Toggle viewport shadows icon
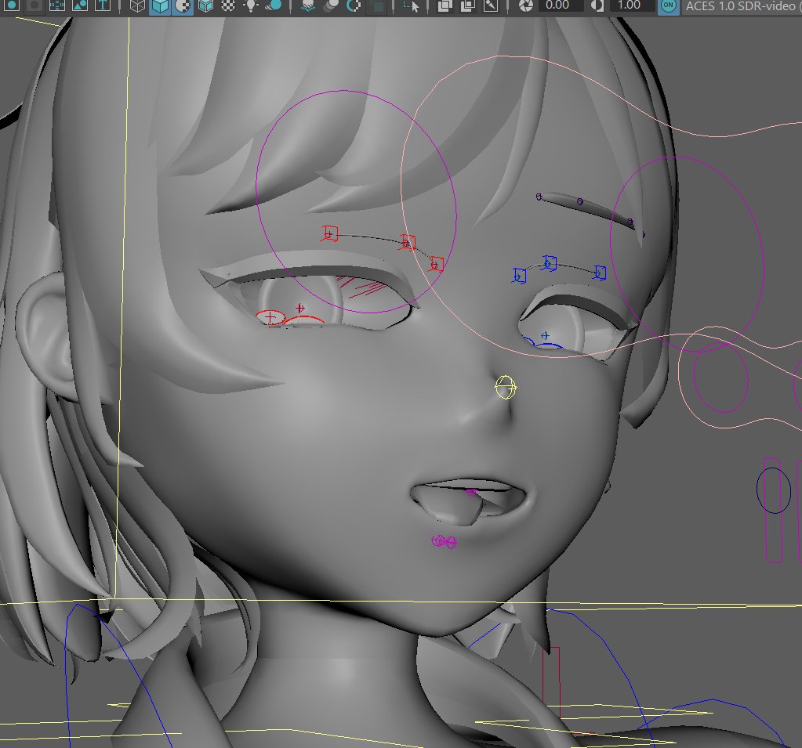 click(274, 5)
